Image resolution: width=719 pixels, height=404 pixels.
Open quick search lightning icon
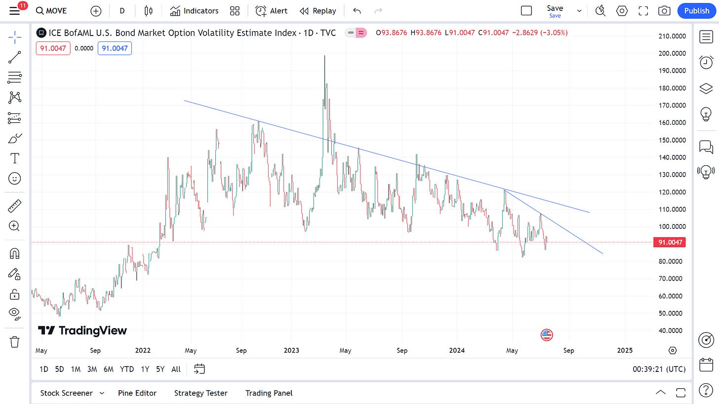tap(600, 11)
